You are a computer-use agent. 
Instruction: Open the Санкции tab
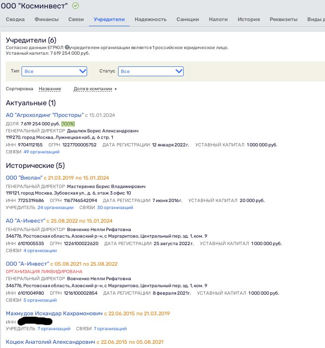pyautogui.click(x=188, y=19)
